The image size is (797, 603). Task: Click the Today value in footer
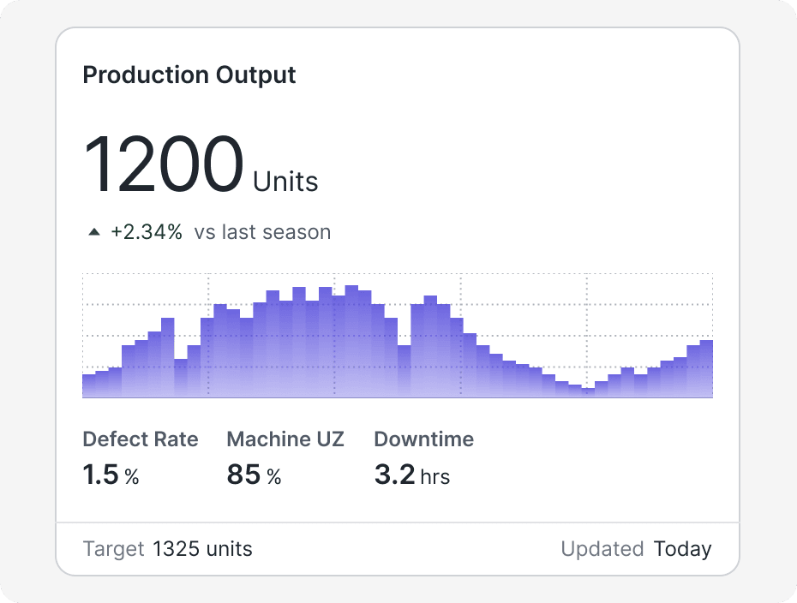point(683,549)
